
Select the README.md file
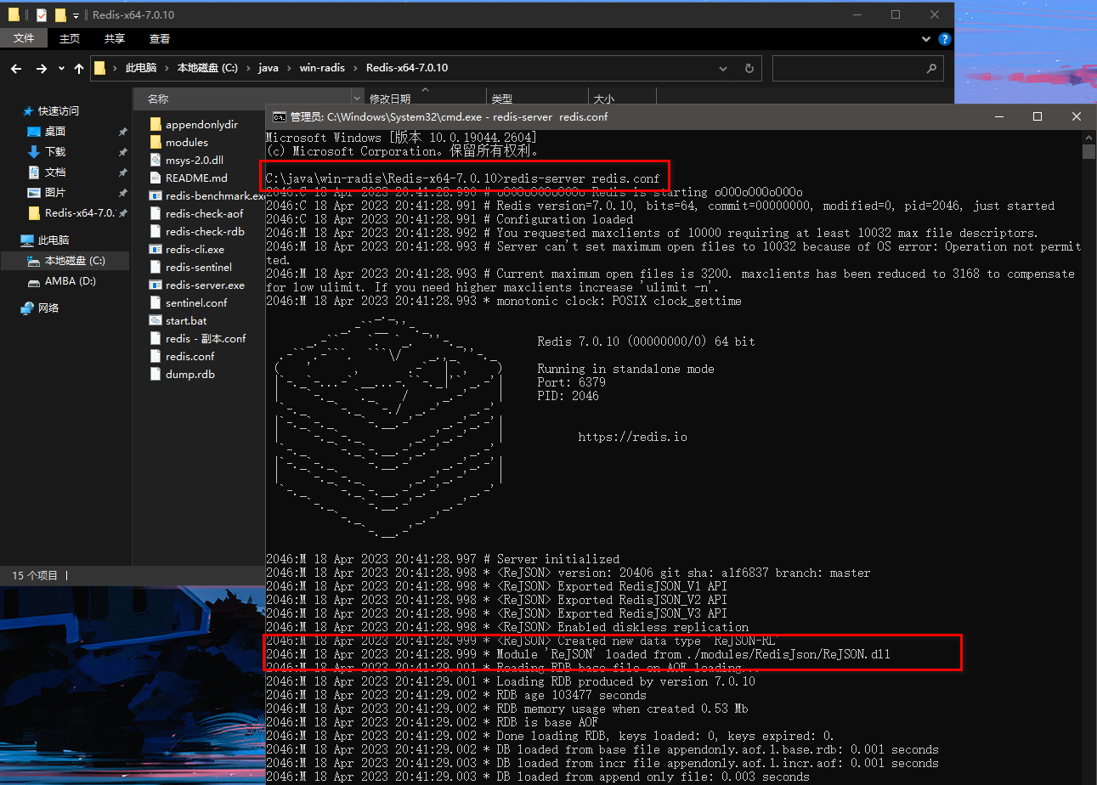coord(196,178)
